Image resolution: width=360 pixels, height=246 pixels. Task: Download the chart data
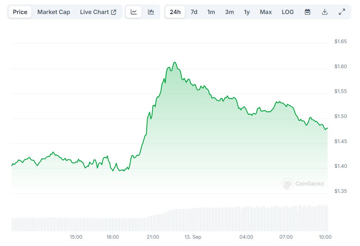coord(325,12)
